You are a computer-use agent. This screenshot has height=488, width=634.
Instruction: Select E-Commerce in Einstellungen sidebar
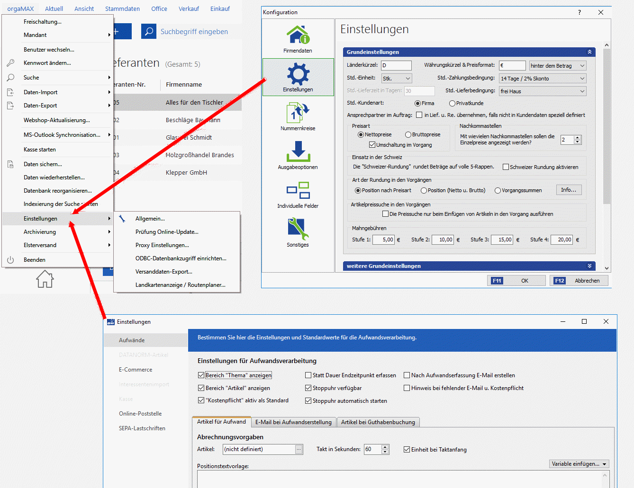[x=136, y=370]
